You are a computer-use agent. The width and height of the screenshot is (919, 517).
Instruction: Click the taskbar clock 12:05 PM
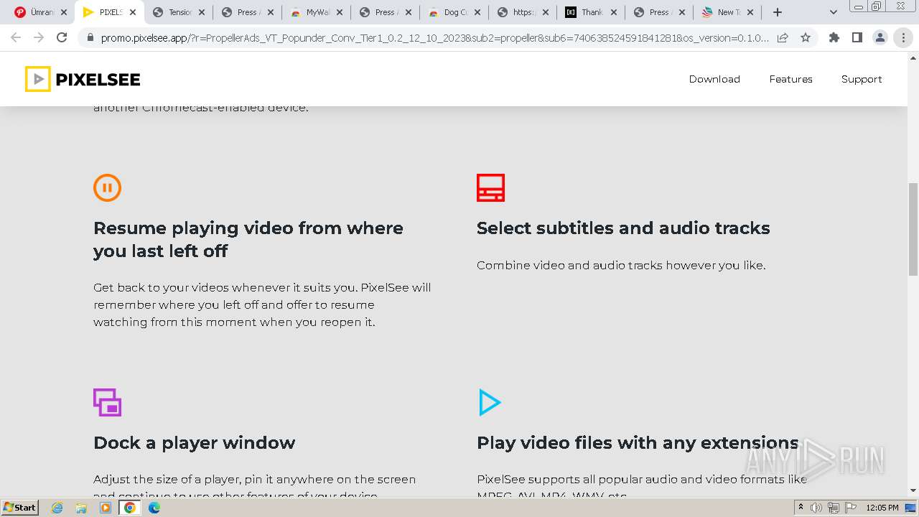click(x=882, y=508)
